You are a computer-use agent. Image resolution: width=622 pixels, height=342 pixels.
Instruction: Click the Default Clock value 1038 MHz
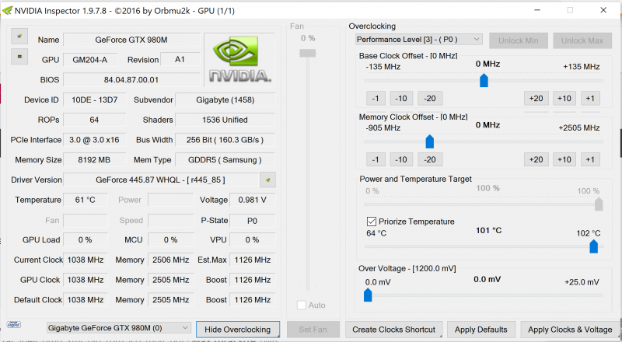(86, 300)
